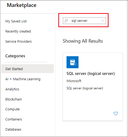Click the blue SQL server icon
The height and width of the screenshot is (137, 128).
coord(72,62)
